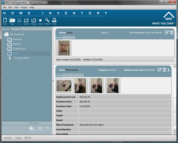Click the Purchase Price value $20,000.00
This screenshot has height=143, width=178.
click(x=85, y=102)
